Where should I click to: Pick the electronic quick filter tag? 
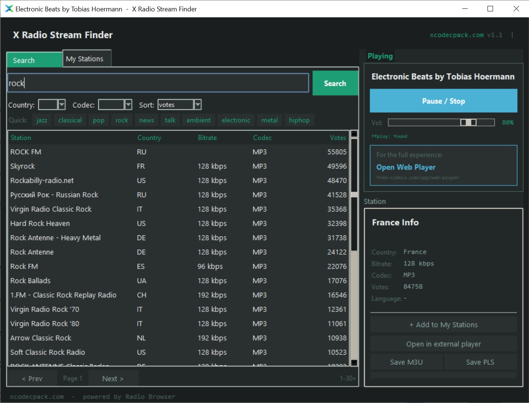[x=236, y=120]
